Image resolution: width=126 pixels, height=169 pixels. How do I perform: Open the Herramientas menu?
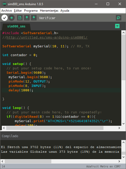point(49,11)
